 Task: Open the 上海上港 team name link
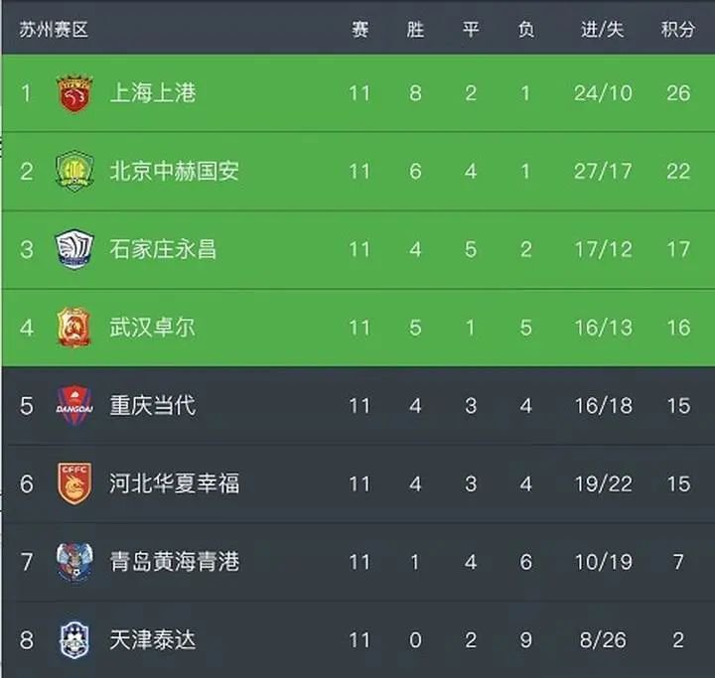pyautogui.click(x=153, y=93)
